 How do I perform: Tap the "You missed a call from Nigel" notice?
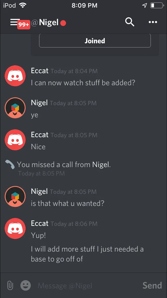tap(64, 164)
